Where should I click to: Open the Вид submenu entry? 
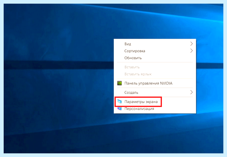(155, 44)
